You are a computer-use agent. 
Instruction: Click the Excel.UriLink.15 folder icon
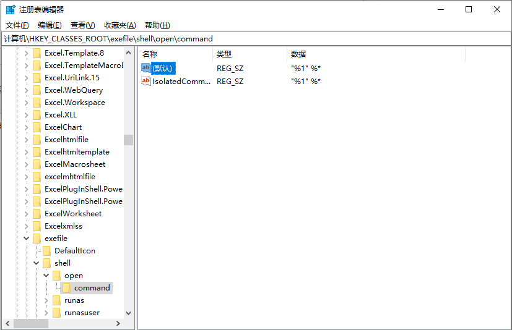(37, 78)
